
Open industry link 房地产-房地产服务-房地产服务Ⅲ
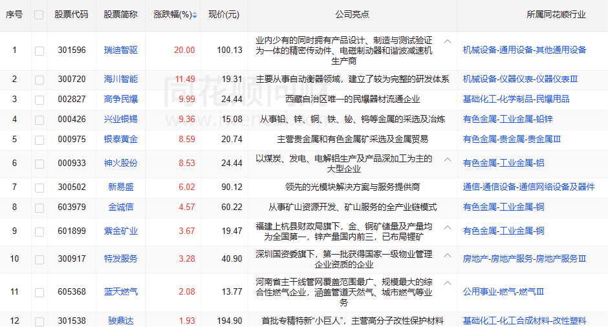[525, 258]
